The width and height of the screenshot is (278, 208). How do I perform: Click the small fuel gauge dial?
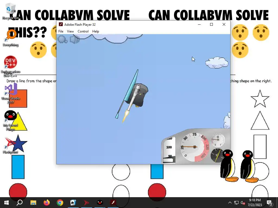click(218, 140)
